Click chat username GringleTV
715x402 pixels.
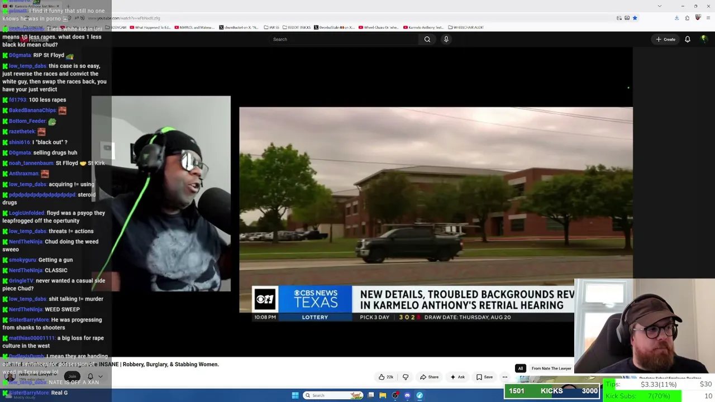pyautogui.click(x=21, y=281)
